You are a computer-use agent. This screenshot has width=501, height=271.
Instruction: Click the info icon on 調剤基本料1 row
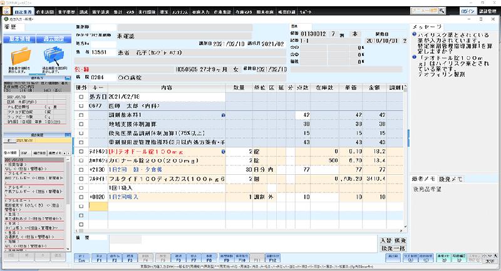[224, 116]
